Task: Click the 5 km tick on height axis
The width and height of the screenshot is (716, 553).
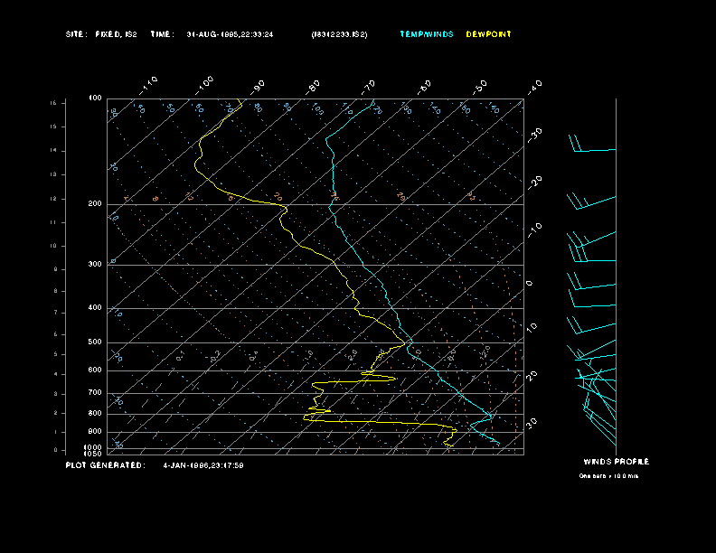Action: coord(56,354)
